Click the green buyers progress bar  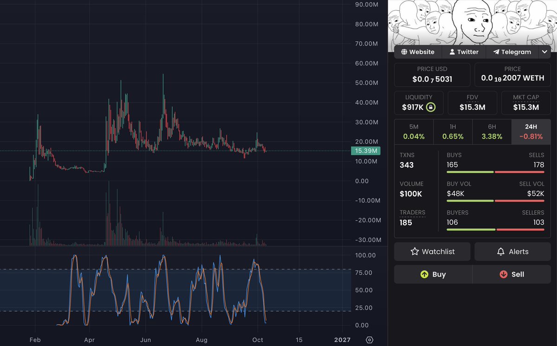471,230
